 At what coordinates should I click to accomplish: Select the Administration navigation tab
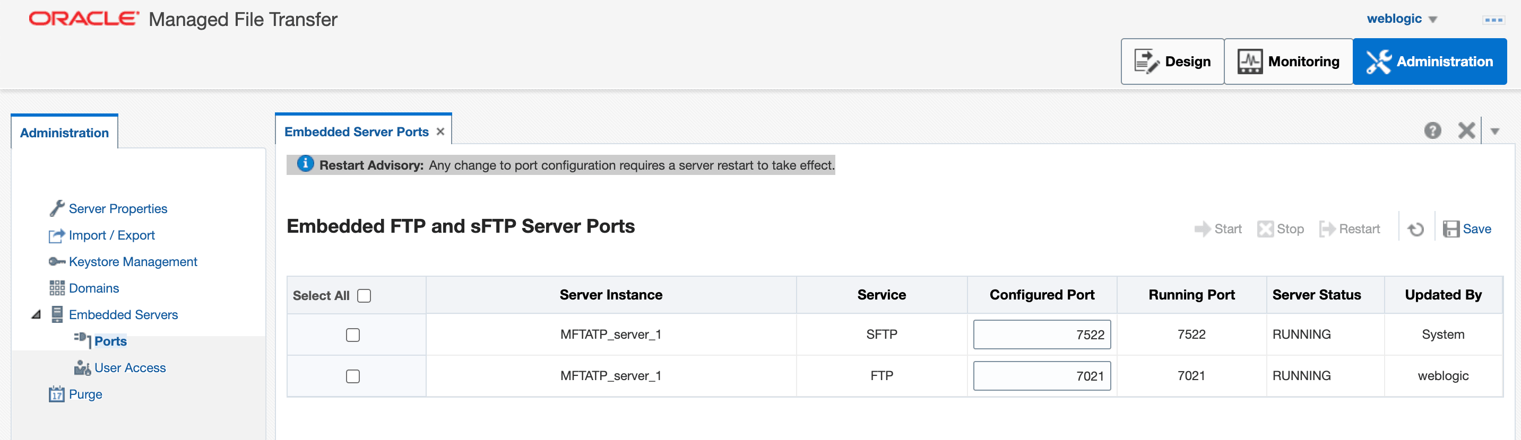pyautogui.click(x=64, y=133)
